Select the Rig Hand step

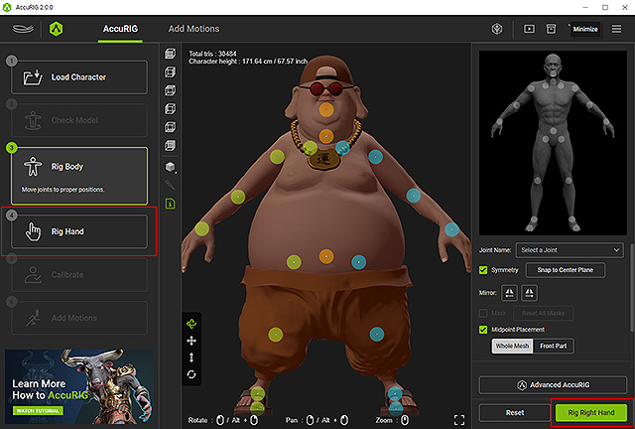point(79,231)
